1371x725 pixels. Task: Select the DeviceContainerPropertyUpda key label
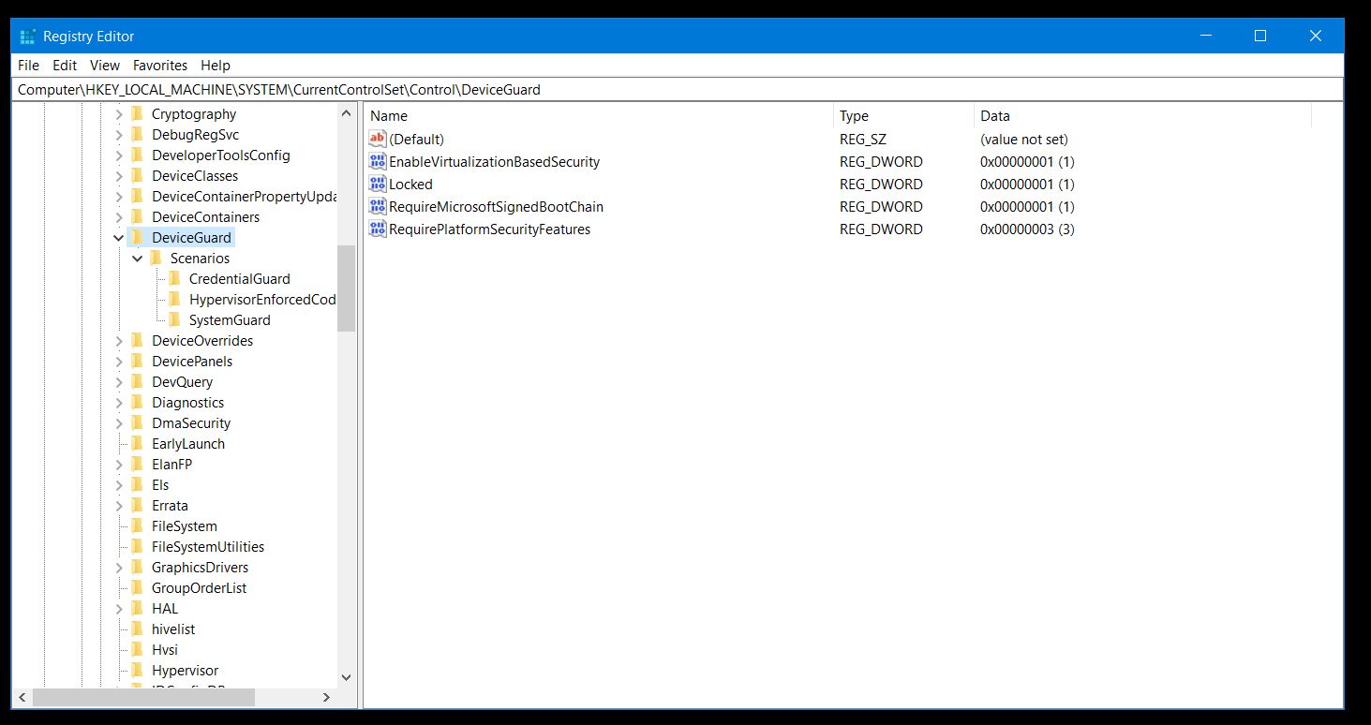(244, 197)
